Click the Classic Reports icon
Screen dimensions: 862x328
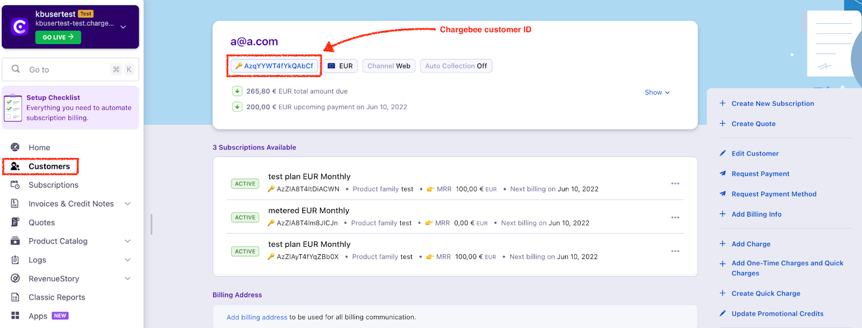click(x=15, y=297)
